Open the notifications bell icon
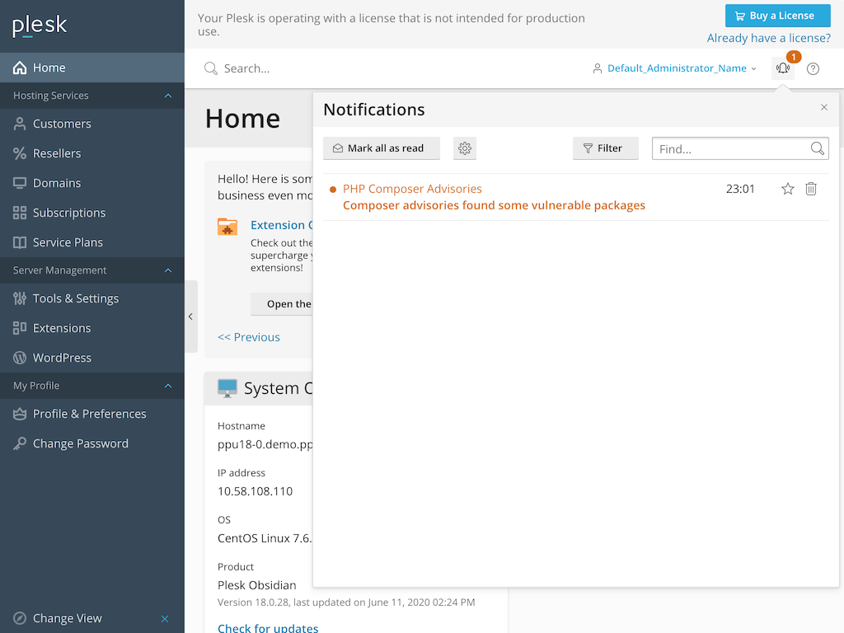The image size is (844, 633). point(783,68)
